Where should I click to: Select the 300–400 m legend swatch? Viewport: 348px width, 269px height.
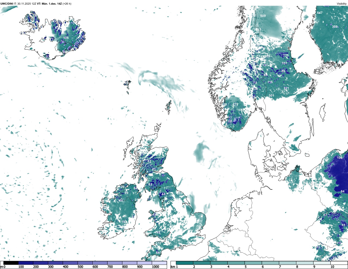(55, 263)
